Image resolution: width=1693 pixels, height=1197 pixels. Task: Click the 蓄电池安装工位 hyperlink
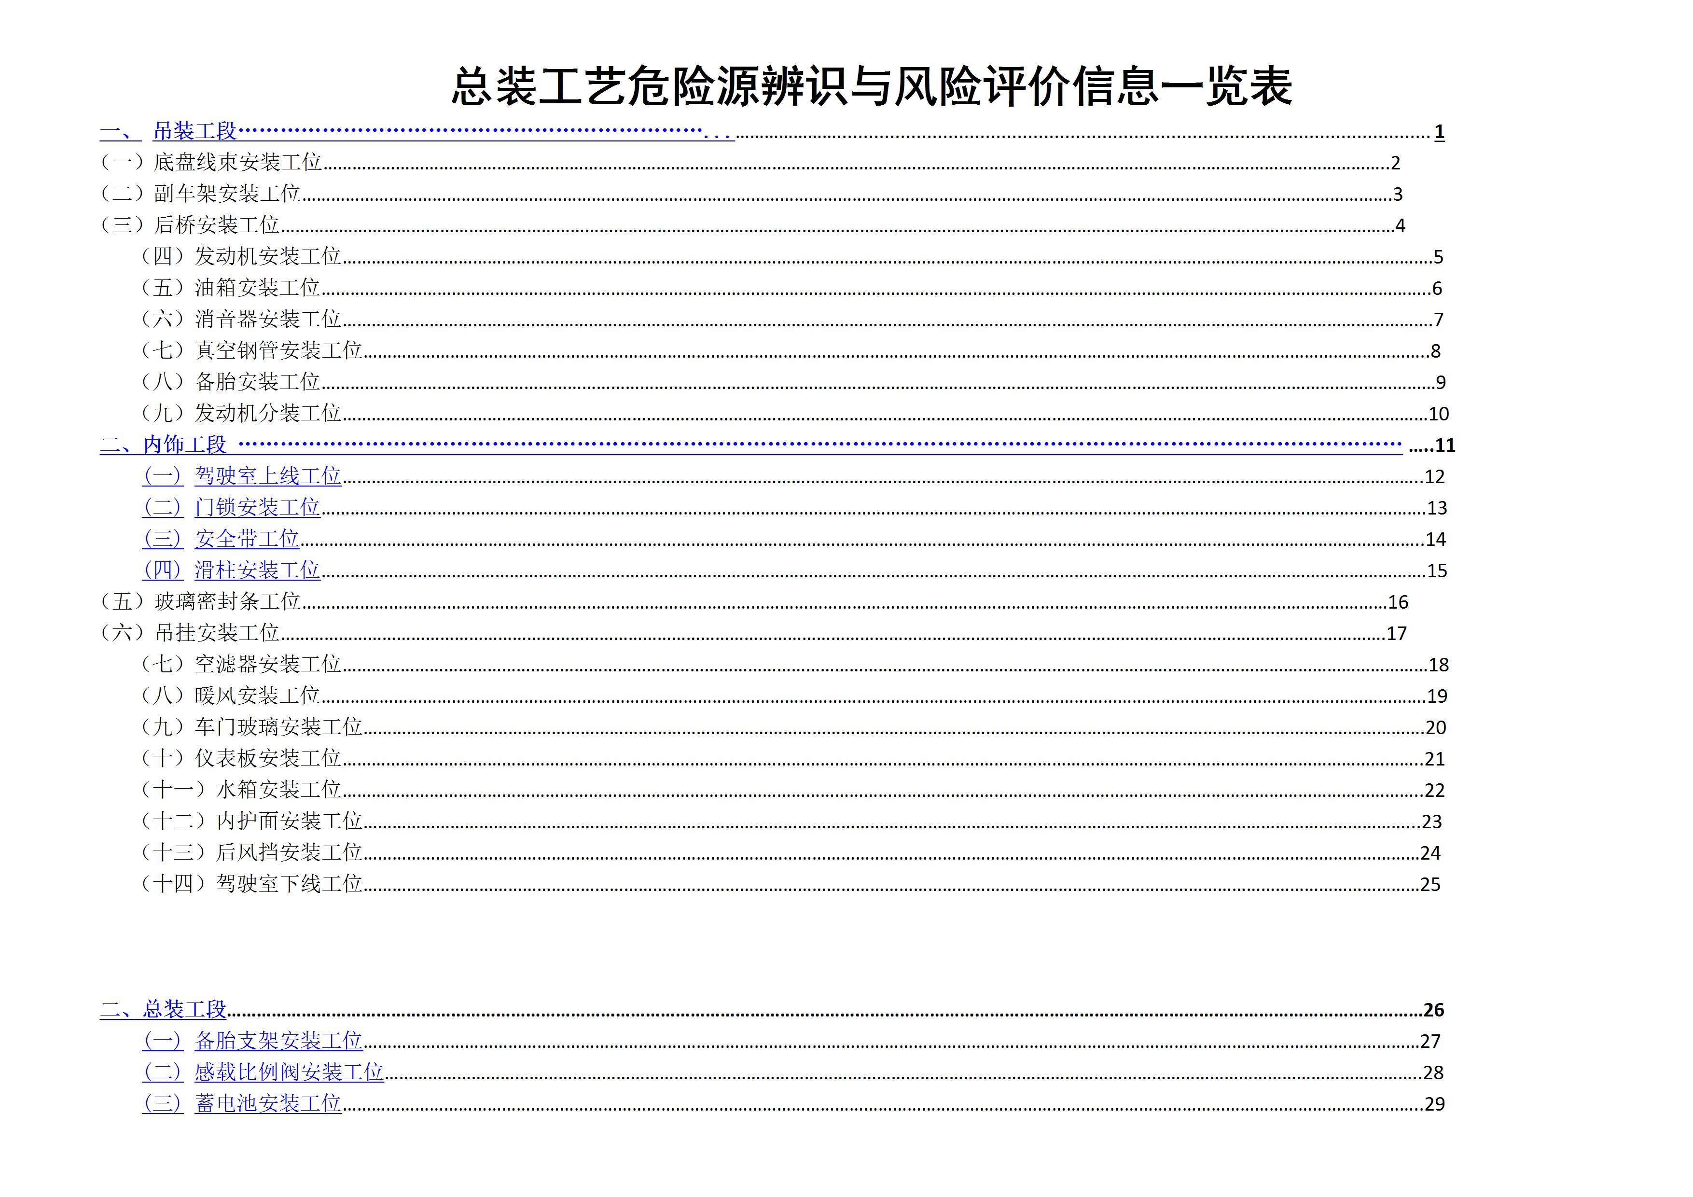[268, 1103]
